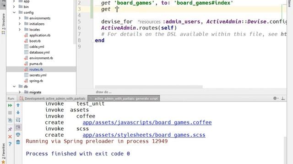Open environment.rb file
Image resolution: width=293 pixels, height=164 pixels.
click(41, 58)
